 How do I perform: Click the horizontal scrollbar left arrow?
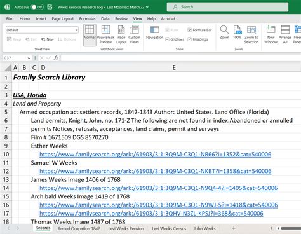(x=279, y=228)
